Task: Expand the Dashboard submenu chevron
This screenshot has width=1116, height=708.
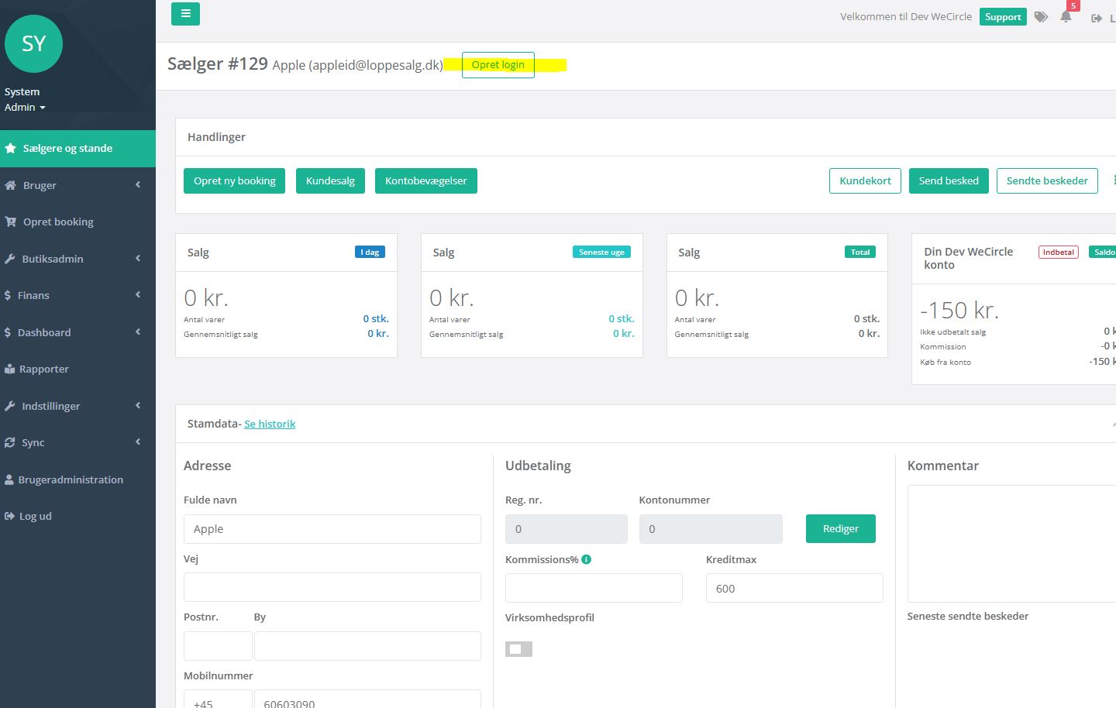Action: 138,332
